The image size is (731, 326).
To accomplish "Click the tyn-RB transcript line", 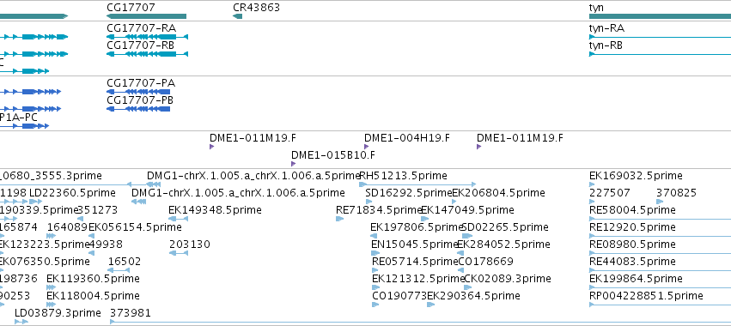I will click(x=661, y=54).
